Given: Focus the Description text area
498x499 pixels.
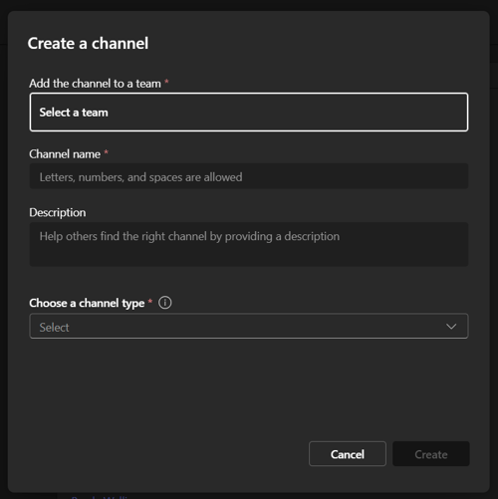Looking at the screenshot, I should 249,244.
